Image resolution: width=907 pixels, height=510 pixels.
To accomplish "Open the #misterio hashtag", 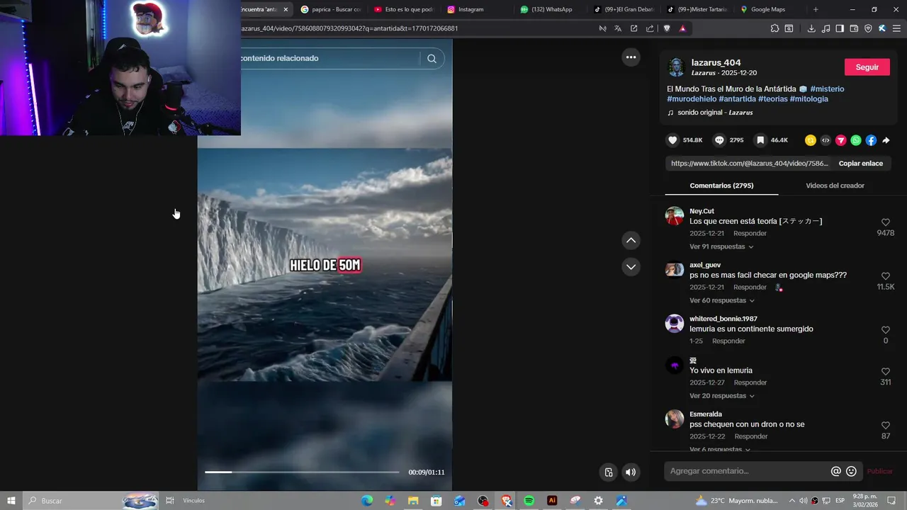I will point(827,89).
